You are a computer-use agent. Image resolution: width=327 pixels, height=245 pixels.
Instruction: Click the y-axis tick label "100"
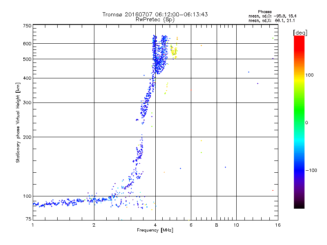27,196
